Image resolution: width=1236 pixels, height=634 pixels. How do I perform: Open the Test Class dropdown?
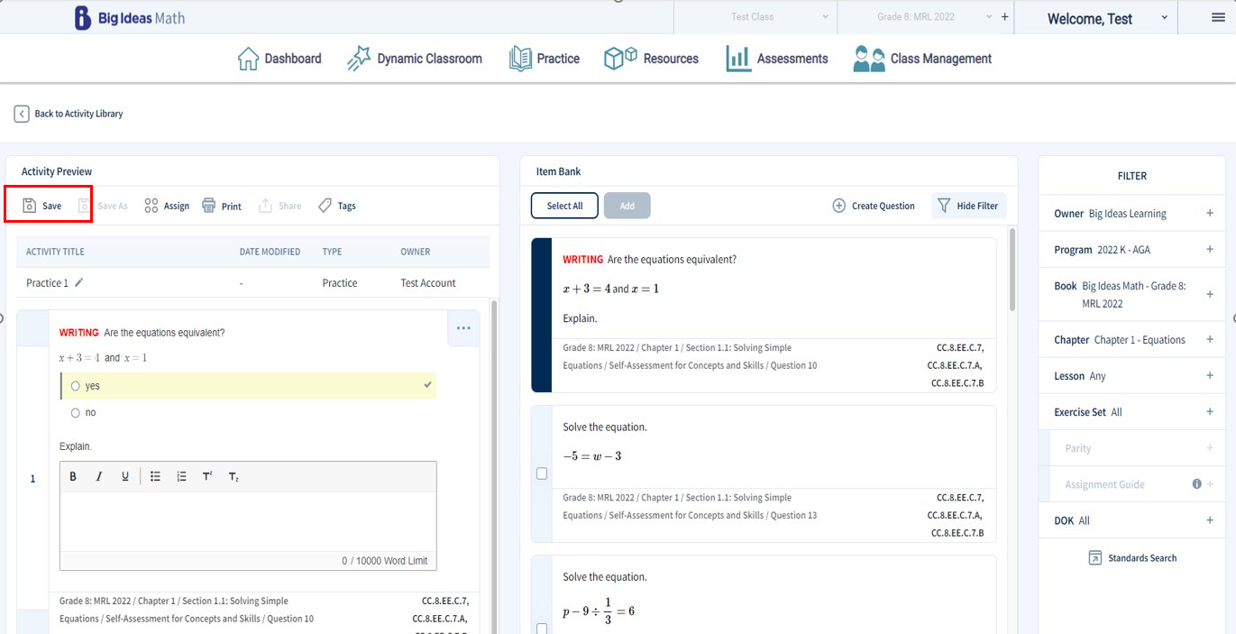[x=755, y=17]
